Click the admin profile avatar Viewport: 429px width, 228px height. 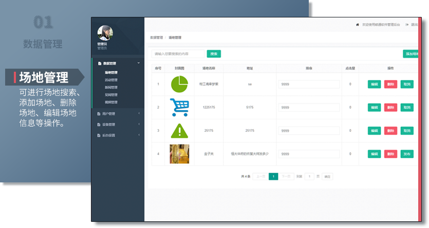point(105,33)
